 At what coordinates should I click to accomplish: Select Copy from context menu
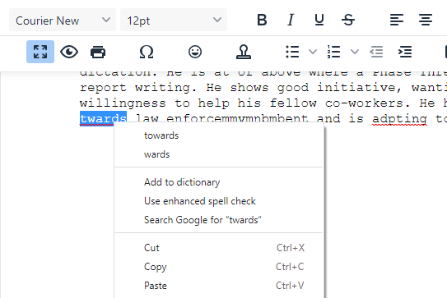pyautogui.click(x=219, y=267)
